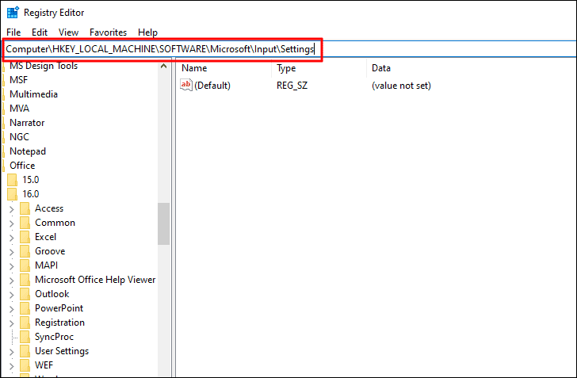Select the Outlook key label
Image resolution: width=577 pixels, height=378 pixels.
coord(52,294)
